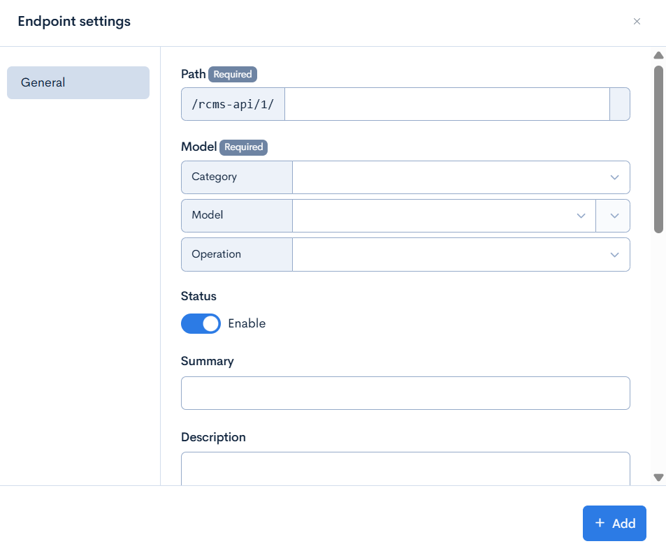666x553 pixels.
Task: Close the Endpoint settings dialog
Action: 637,22
